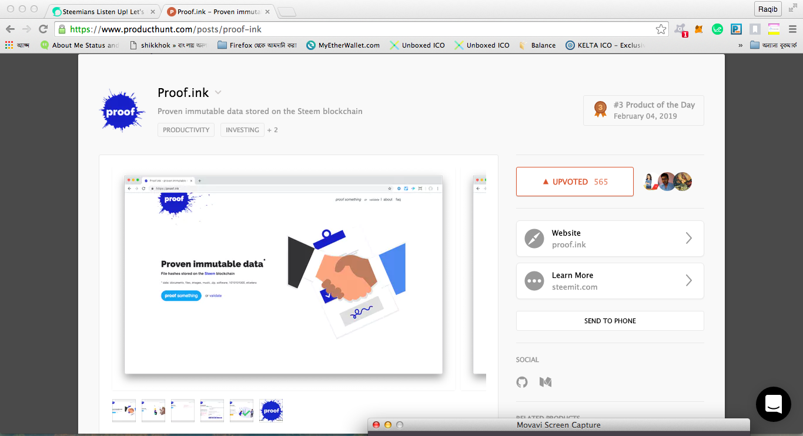Open the blue proof logo thumbnail

coord(270,410)
